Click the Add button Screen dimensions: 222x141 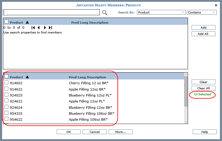[203, 27]
